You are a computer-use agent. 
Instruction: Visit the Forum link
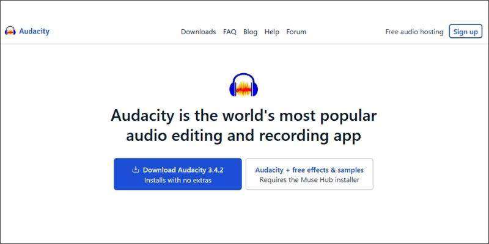click(296, 32)
